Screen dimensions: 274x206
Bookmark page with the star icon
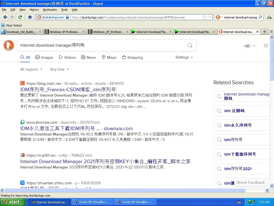(204, 17)
